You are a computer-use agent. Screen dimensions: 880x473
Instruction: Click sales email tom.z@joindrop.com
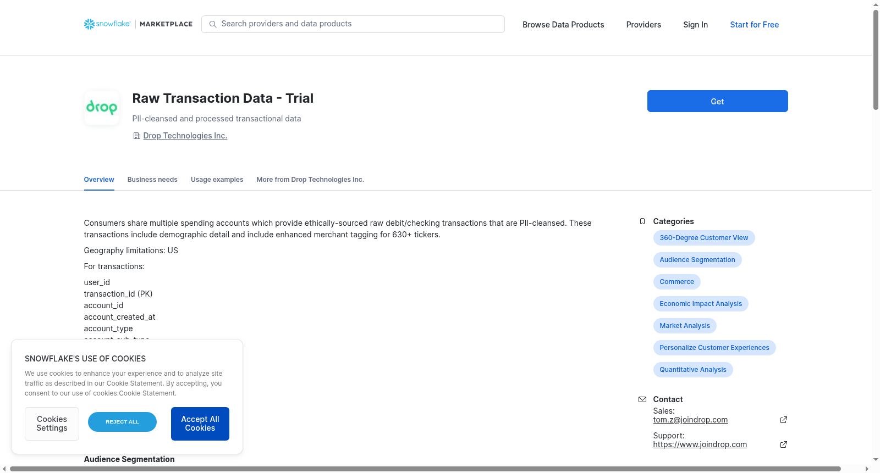pyautogui.click(x=690, y=420)
